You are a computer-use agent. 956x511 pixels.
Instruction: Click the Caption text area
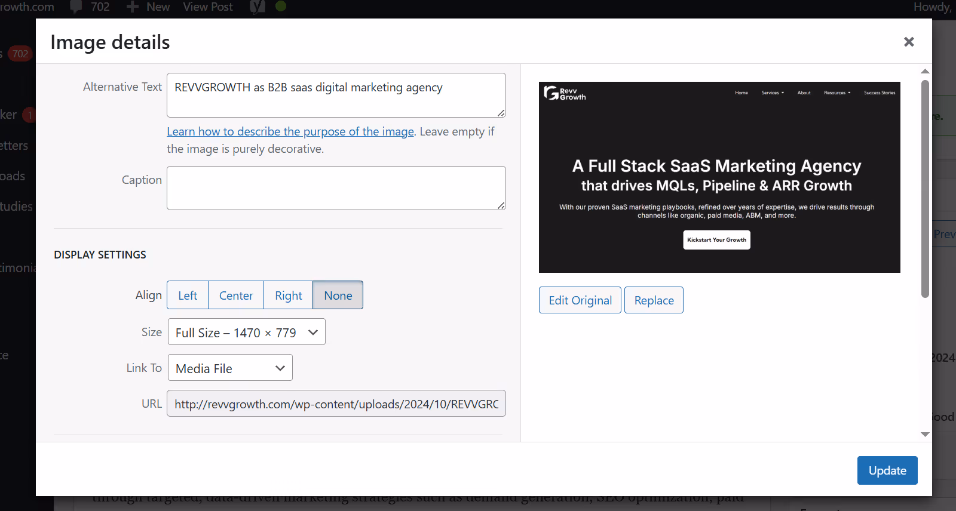(336, 188)
